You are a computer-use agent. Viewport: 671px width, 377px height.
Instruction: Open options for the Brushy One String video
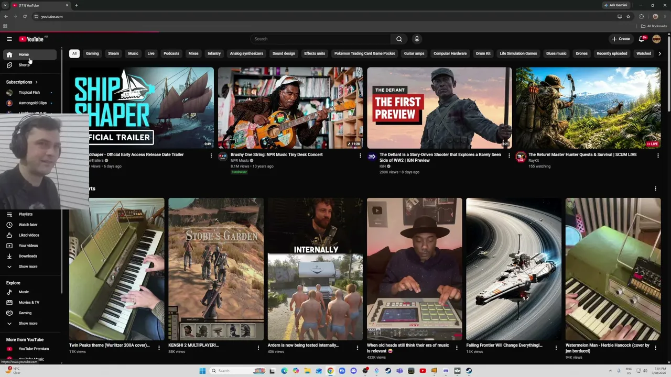360,156
